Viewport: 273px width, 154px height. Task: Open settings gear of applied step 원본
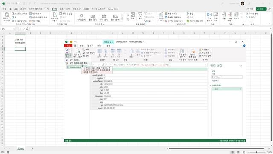[x=240, y=89]
